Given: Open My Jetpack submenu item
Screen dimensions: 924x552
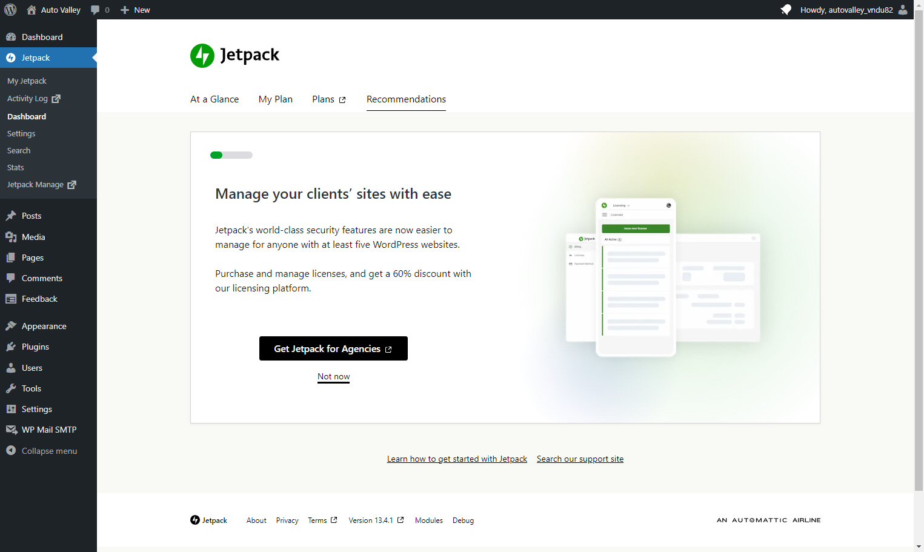Looking at the screenshot, I should coord(27,81).
